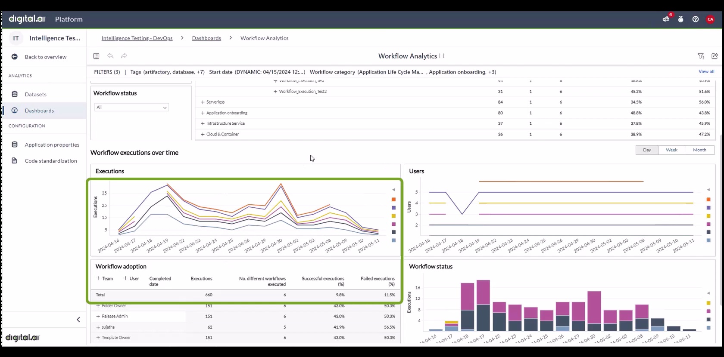Go Back to overview
This screenshot has width=724, height=357.
coord(46,57)
